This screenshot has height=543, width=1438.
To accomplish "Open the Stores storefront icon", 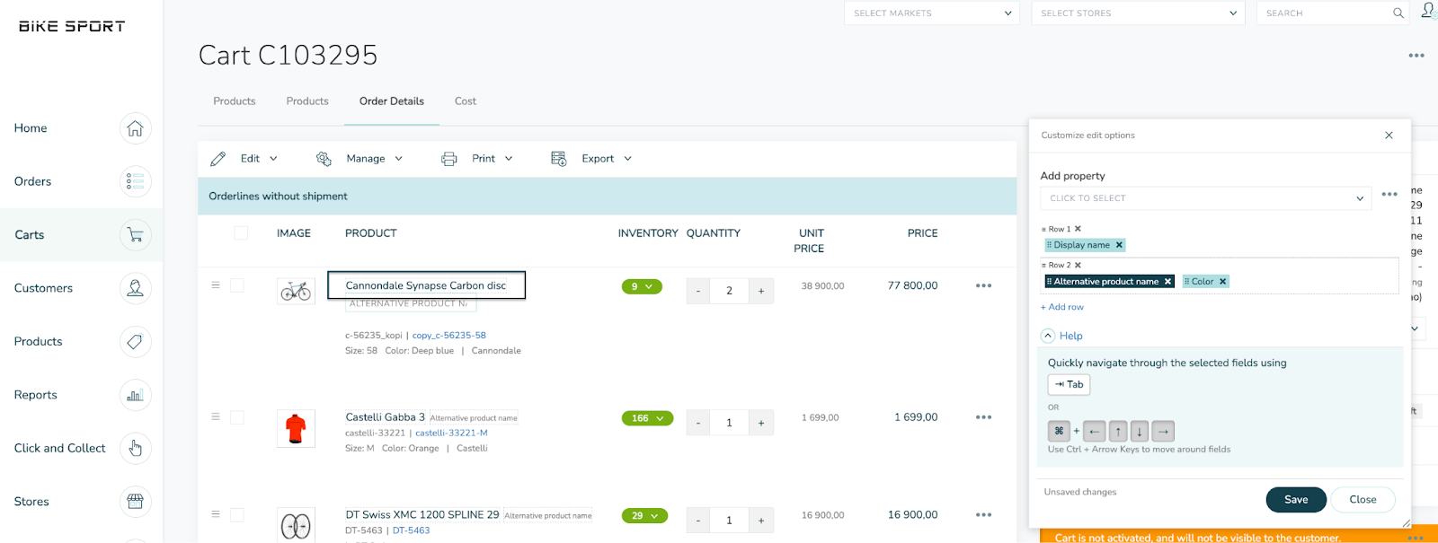I will 135,502.
